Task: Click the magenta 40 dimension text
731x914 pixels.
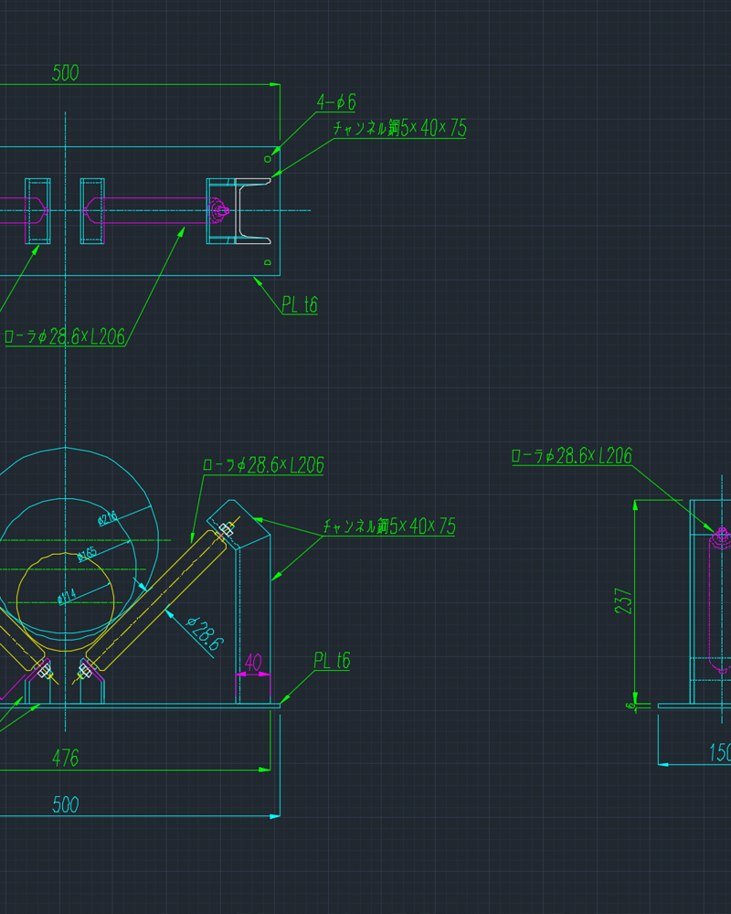Action: pos(253,662)
